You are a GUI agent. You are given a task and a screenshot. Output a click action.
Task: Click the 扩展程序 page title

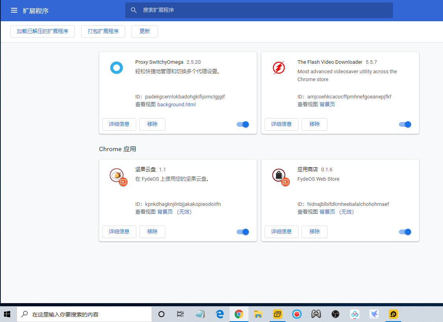(x=35, y=11)
